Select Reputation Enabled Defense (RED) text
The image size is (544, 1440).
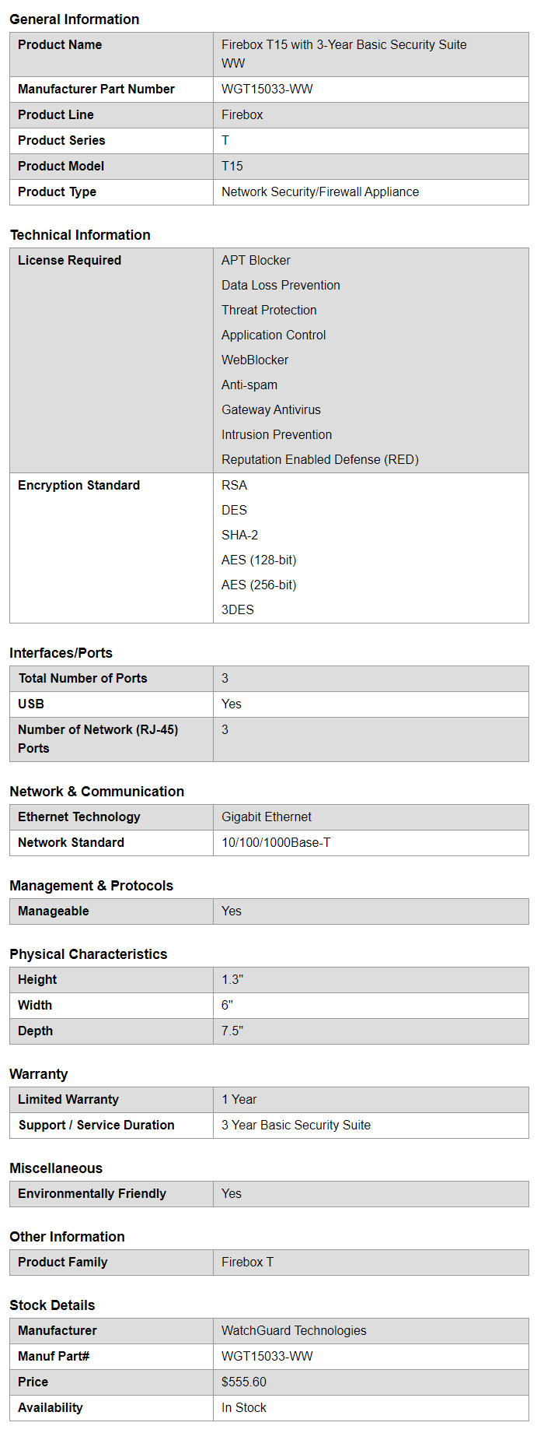(320, 460)
